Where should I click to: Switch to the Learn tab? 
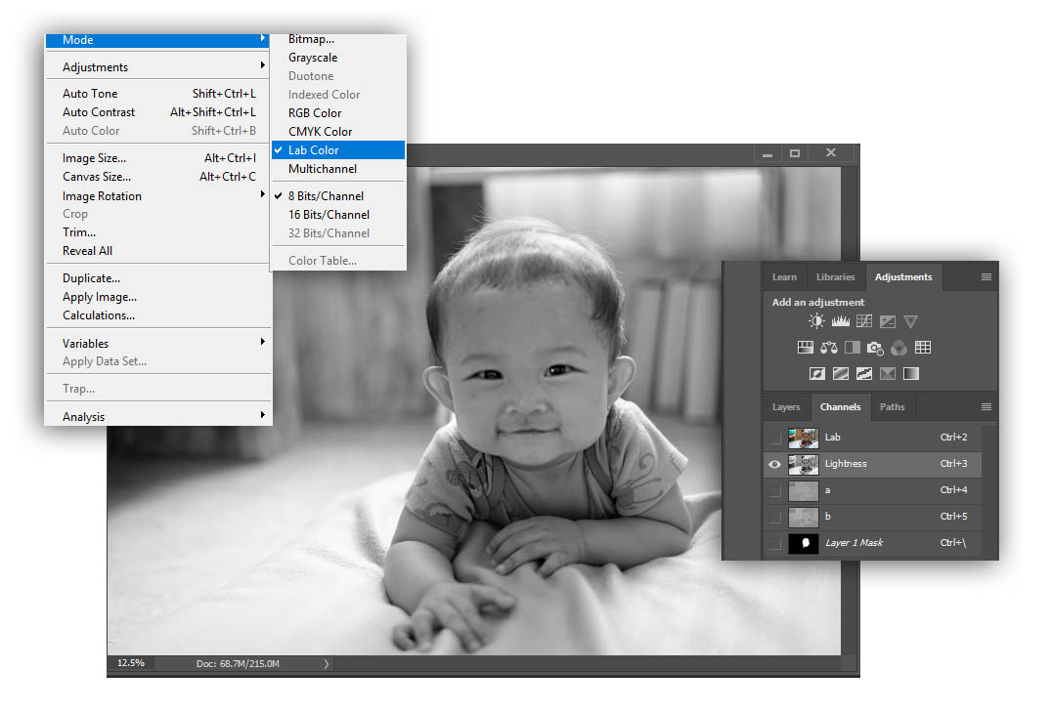(x=784, y=277)
